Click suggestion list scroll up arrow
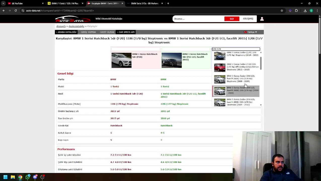 [x=261, y=53]
